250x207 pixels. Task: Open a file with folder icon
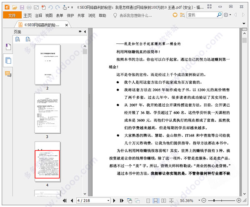click(15, 7)
